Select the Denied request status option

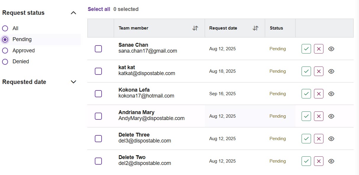(5, 62)
